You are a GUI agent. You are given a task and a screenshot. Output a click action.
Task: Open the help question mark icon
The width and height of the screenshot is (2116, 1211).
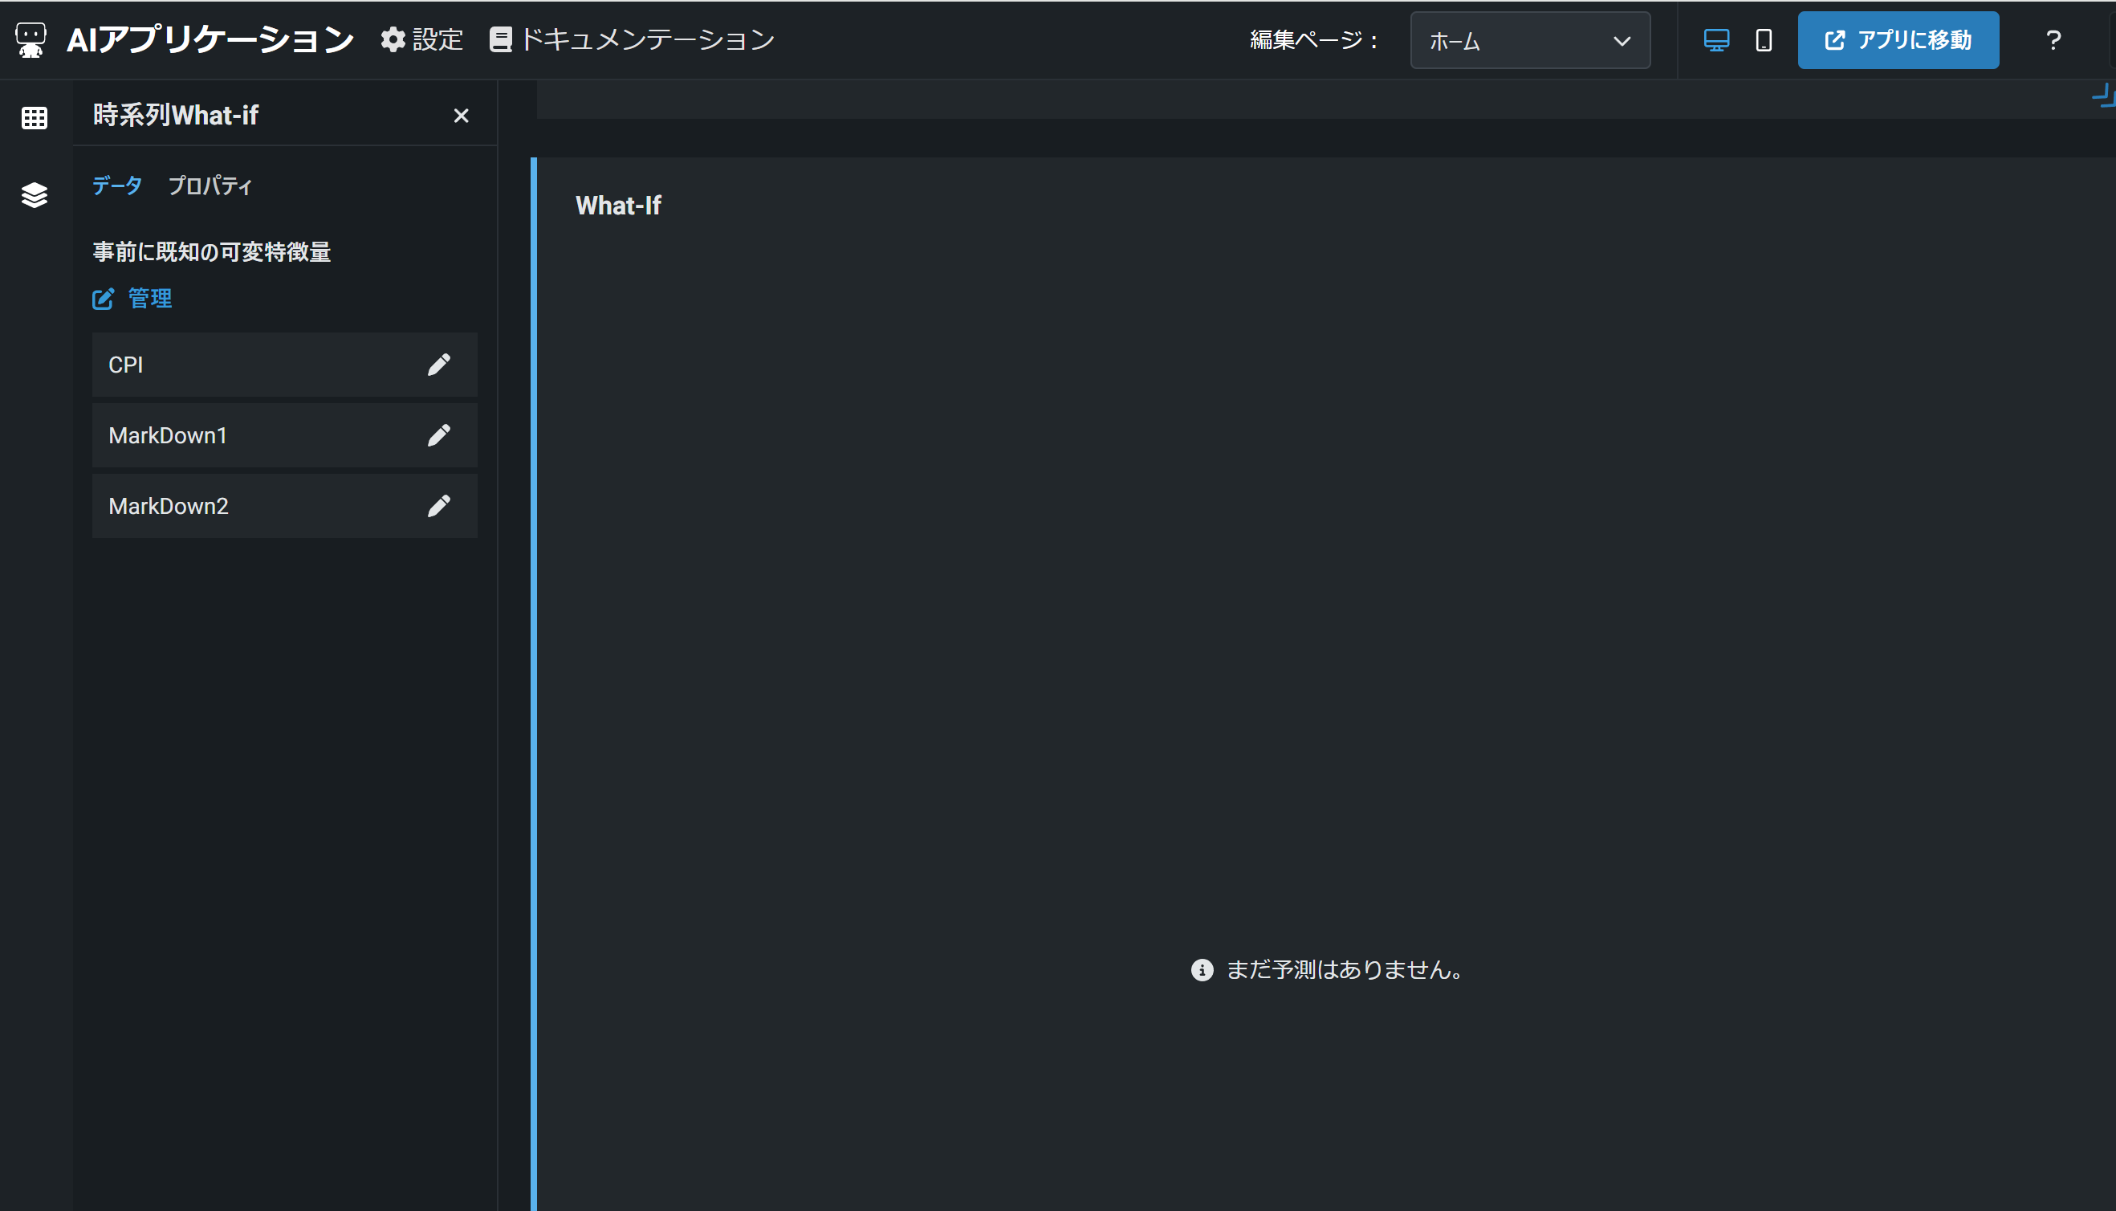2052,39
